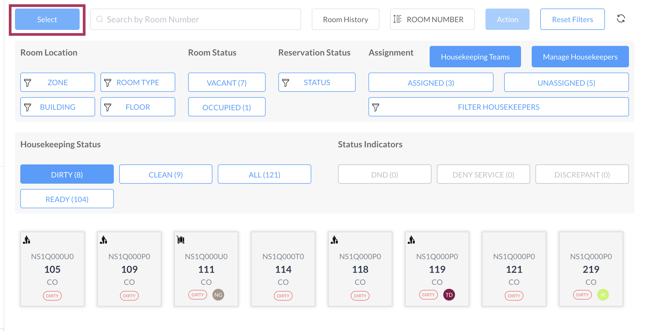
Task: Click the guest icon on room 118 card
Action: [x=334, y=240]
